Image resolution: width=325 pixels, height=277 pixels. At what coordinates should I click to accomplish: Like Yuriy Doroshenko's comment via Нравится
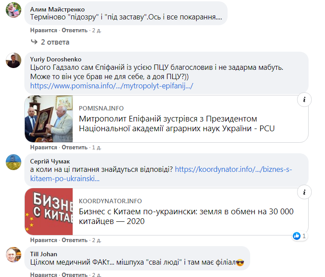tap(43, 147)
